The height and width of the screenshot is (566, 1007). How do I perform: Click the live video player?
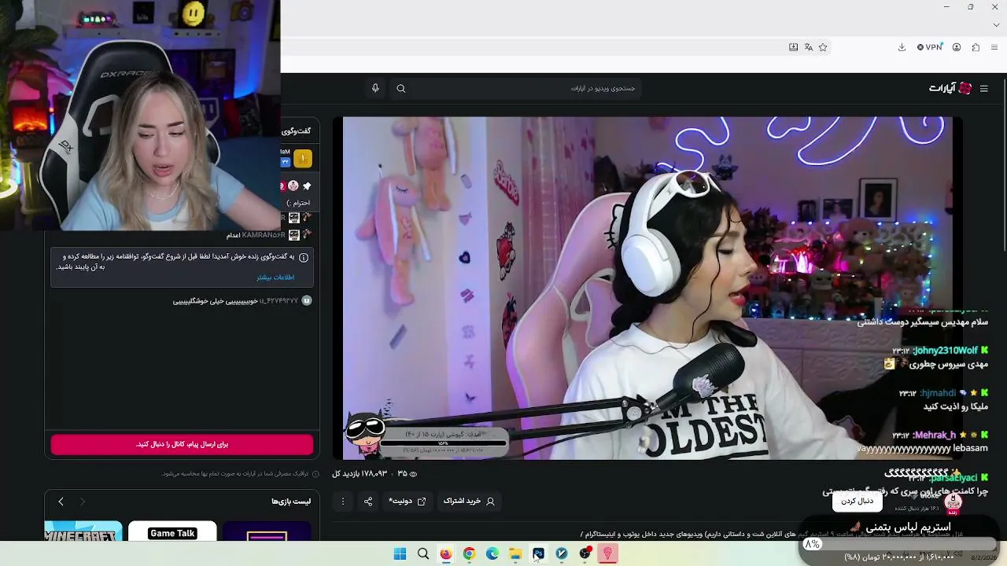[x=647, y=288]
